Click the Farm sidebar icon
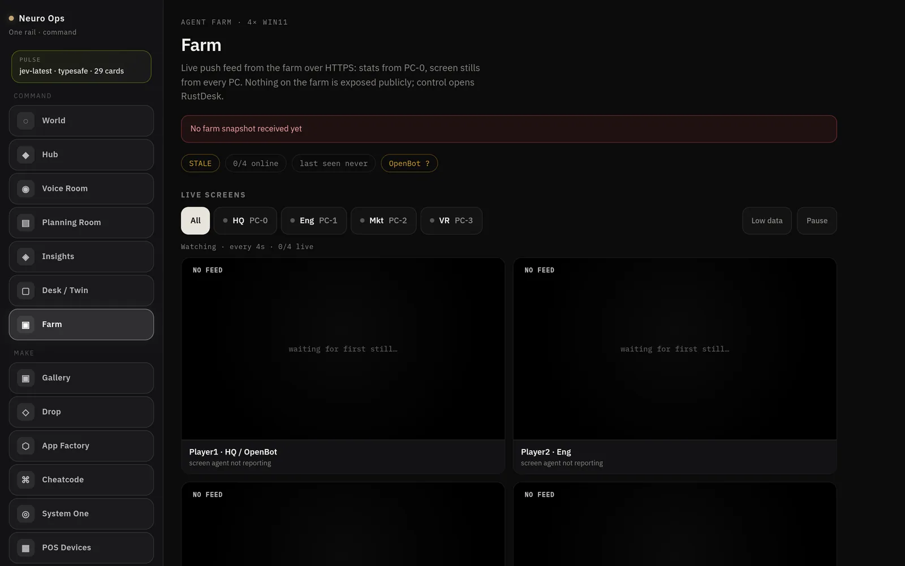 pos(25,324)
